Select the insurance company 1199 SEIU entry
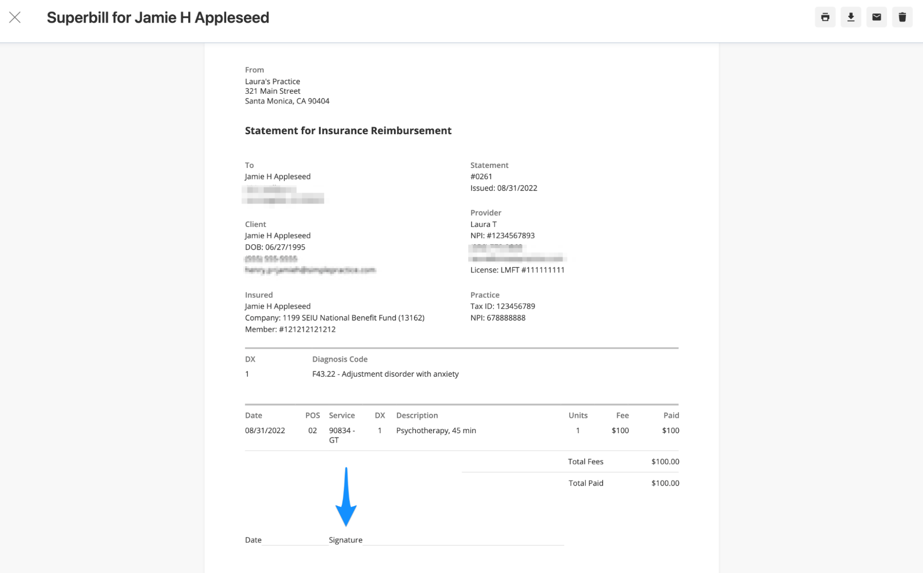The height and width of the screenshot is (573, 923). [x=335, y=317]
